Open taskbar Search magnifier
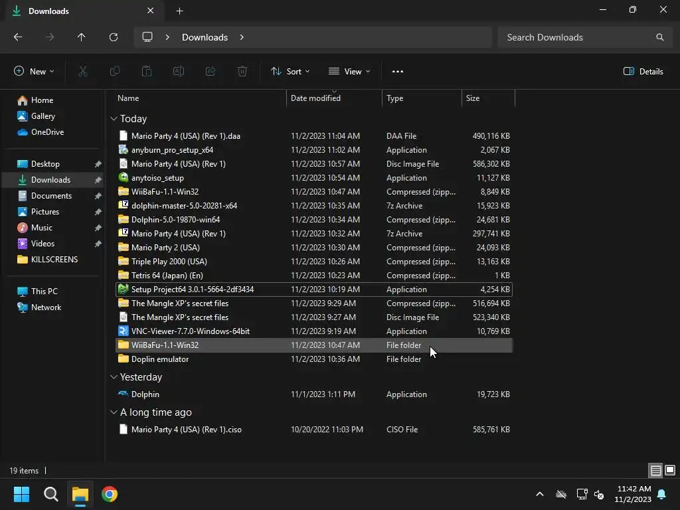Viewport: 680px width, 510px height. coord(50,494)
